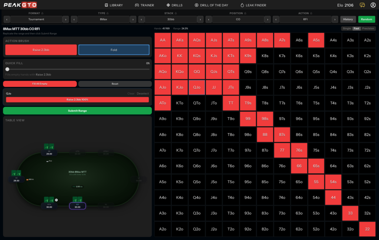Open the 30bb stack dropdown
The image size is (379, 240).
pos(171,19)
